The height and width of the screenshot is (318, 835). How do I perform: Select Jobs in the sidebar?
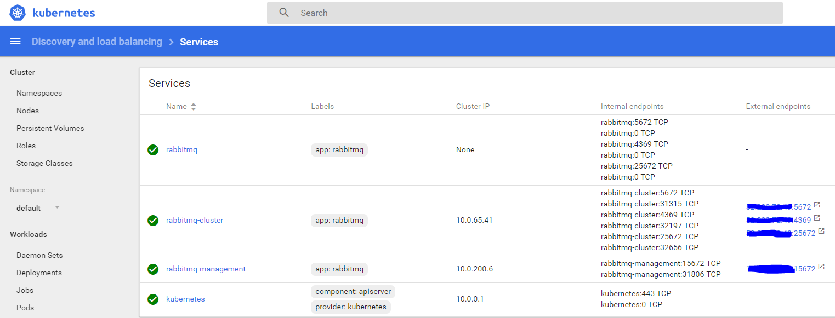[x=25, y=291]
